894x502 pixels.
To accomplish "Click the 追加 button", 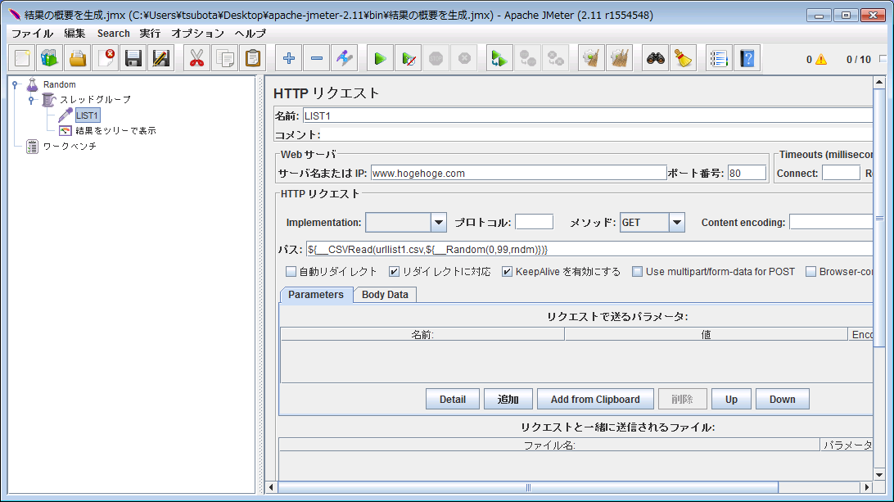I will click(508, 400).
